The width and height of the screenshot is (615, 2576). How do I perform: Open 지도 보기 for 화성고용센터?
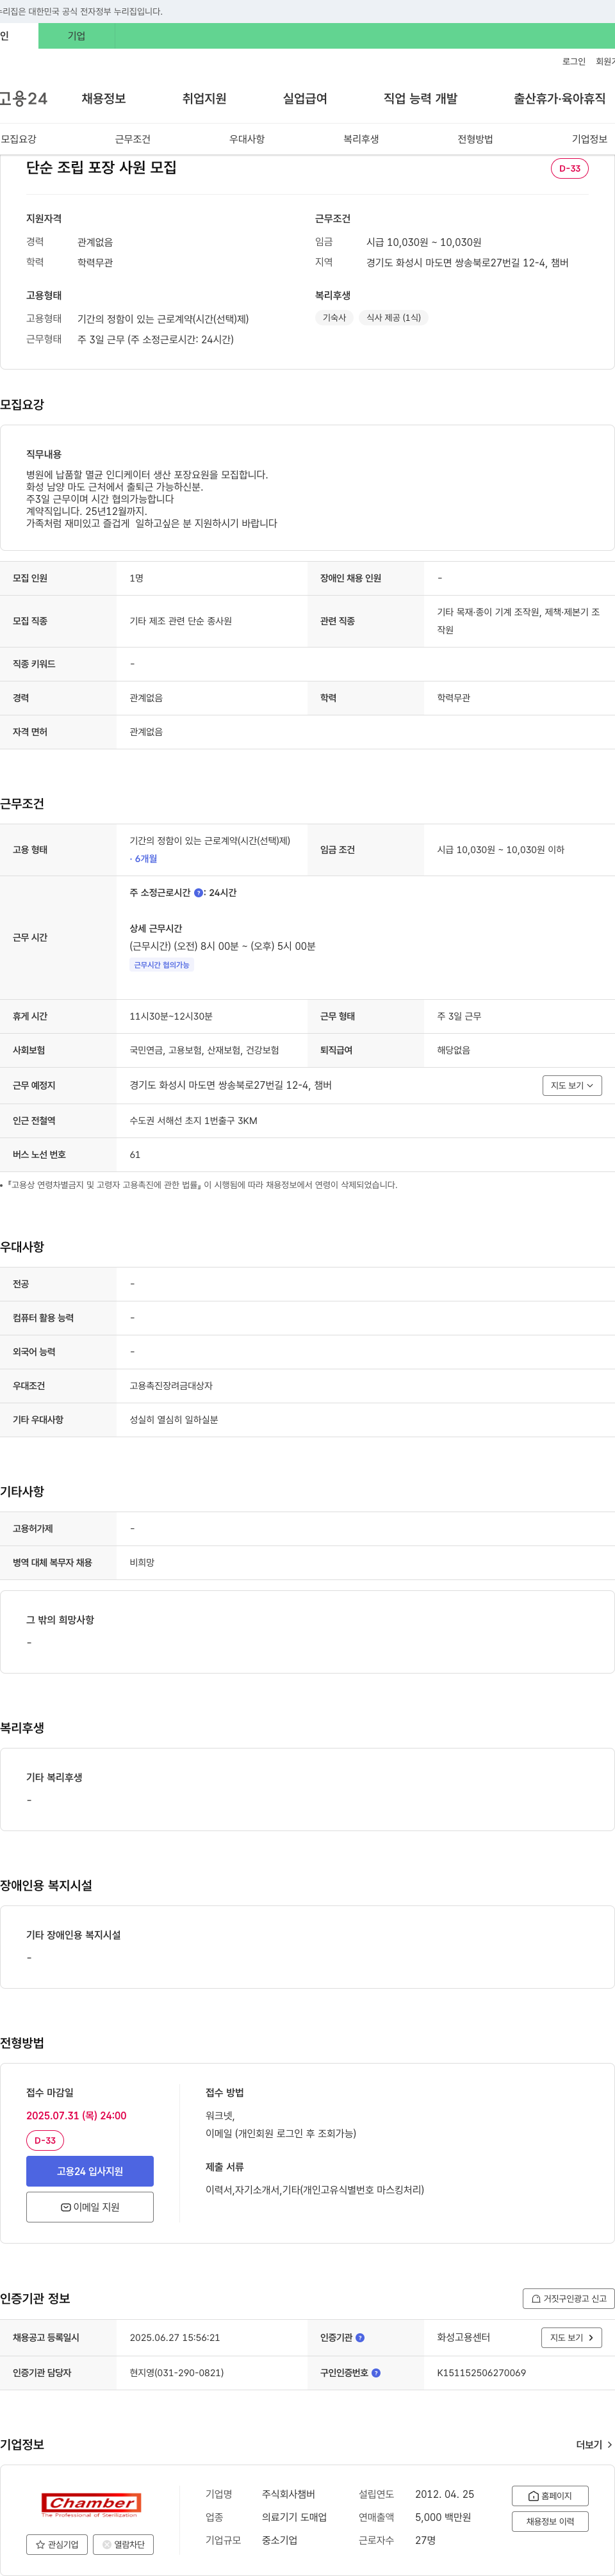pyautogui.click(x=572, y=2338)
